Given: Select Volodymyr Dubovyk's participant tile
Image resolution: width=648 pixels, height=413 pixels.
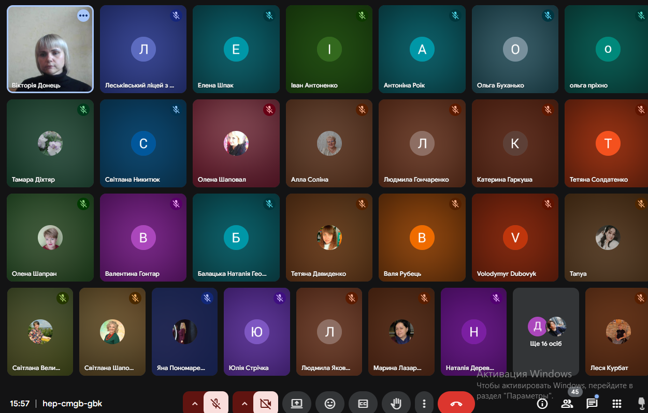Looking at the screenshot, I should point(515,238).
